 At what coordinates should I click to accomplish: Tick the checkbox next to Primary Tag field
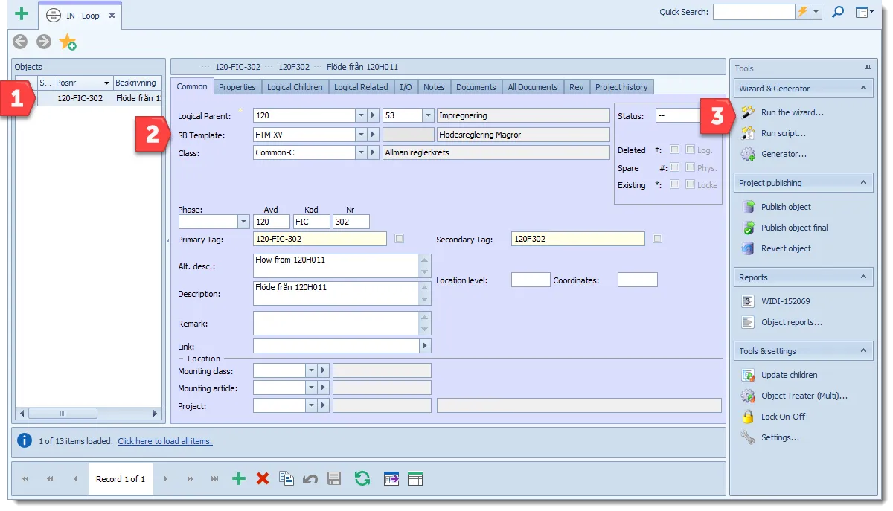[400, 239]
